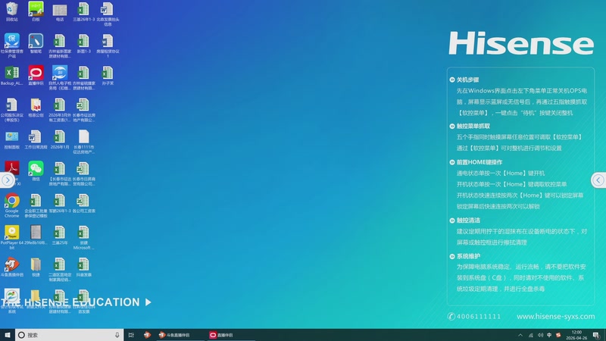Show hidden system tray icons chevron
606x341 pixels.
pos(520,335)
